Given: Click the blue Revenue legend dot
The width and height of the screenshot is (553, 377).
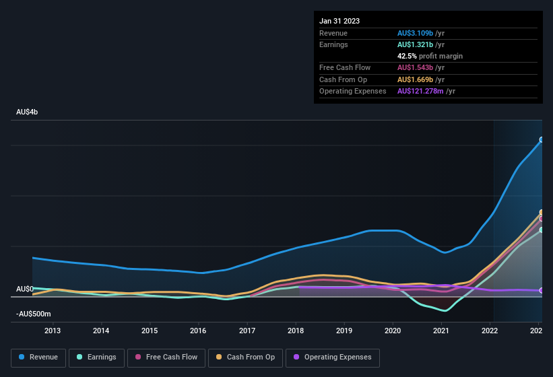Looking at the screenshot, I should (22, 357).
